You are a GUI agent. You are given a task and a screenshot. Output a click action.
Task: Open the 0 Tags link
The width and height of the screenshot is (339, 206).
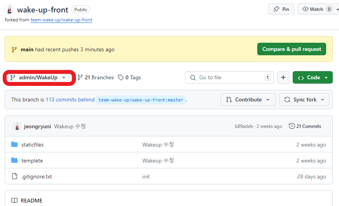pos(129,77)
